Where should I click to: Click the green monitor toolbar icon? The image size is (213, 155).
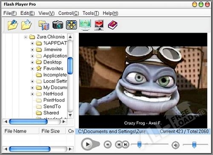point(85,25)
